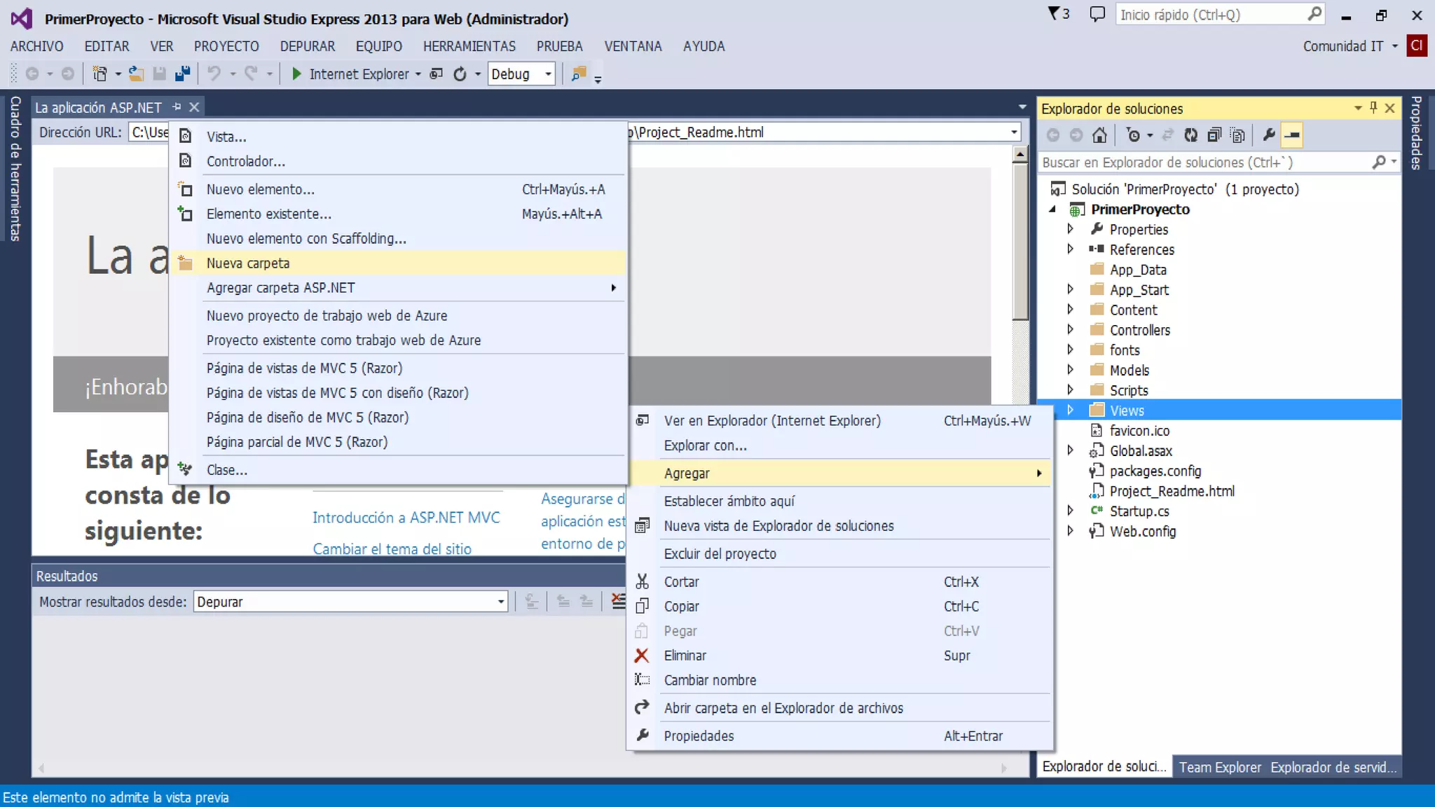Image resolution: width=1435 pixels, height=807 pixels.
Task: Choose Cambiar nombre in context menu
Action: (x=710, y=680)
